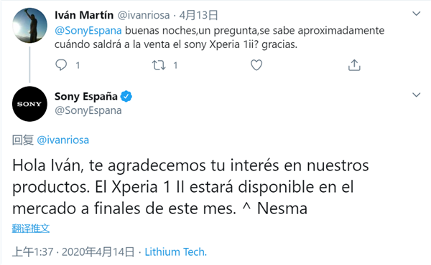Image resolution: width=431 pixels, height=265 pixels.
Task: Click Sony España verified badge
Action: [126, 96]
